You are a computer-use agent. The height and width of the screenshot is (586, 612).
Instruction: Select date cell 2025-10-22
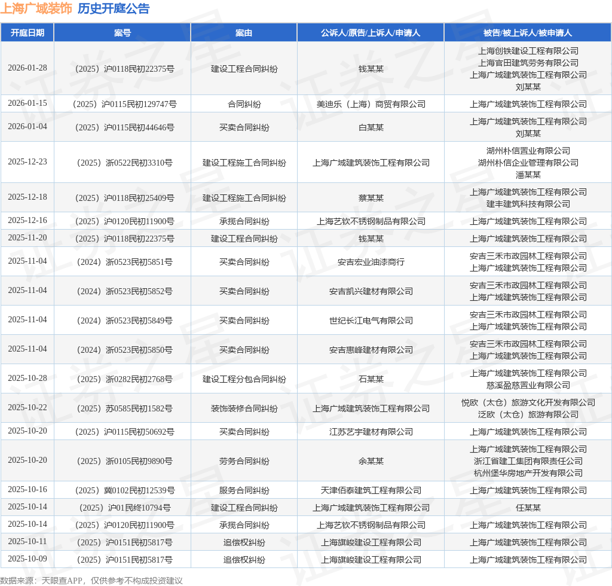coord(27,408)
